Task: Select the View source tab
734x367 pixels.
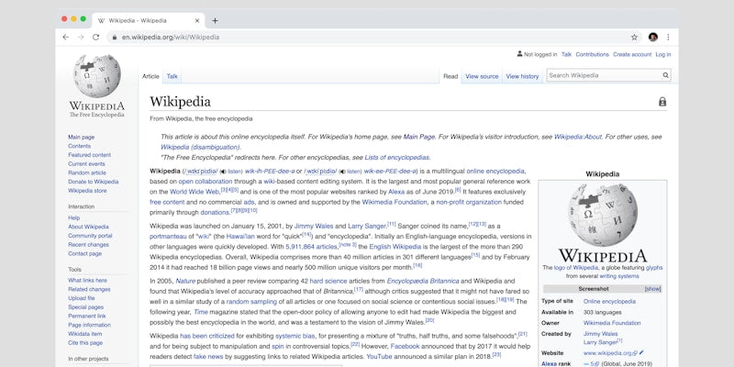Action: 482,76
